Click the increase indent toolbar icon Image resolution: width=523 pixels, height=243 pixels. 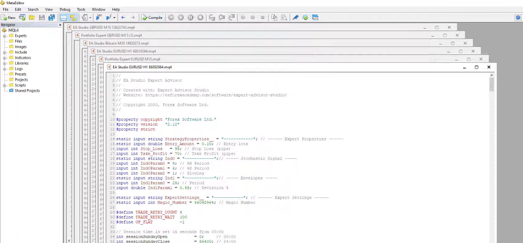(x=243, y=18)
